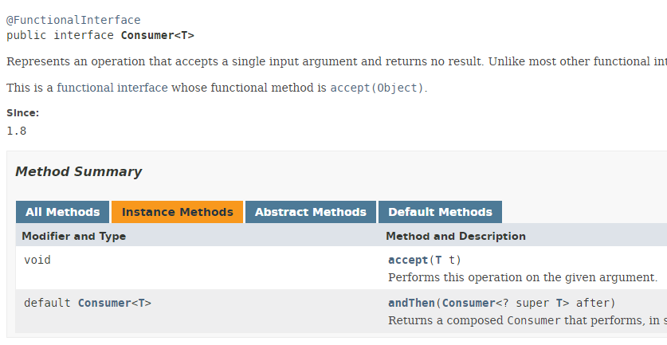Screen dimensions: 667x345
Task: Switch to the All Methods tab
Action: point(62,212)
